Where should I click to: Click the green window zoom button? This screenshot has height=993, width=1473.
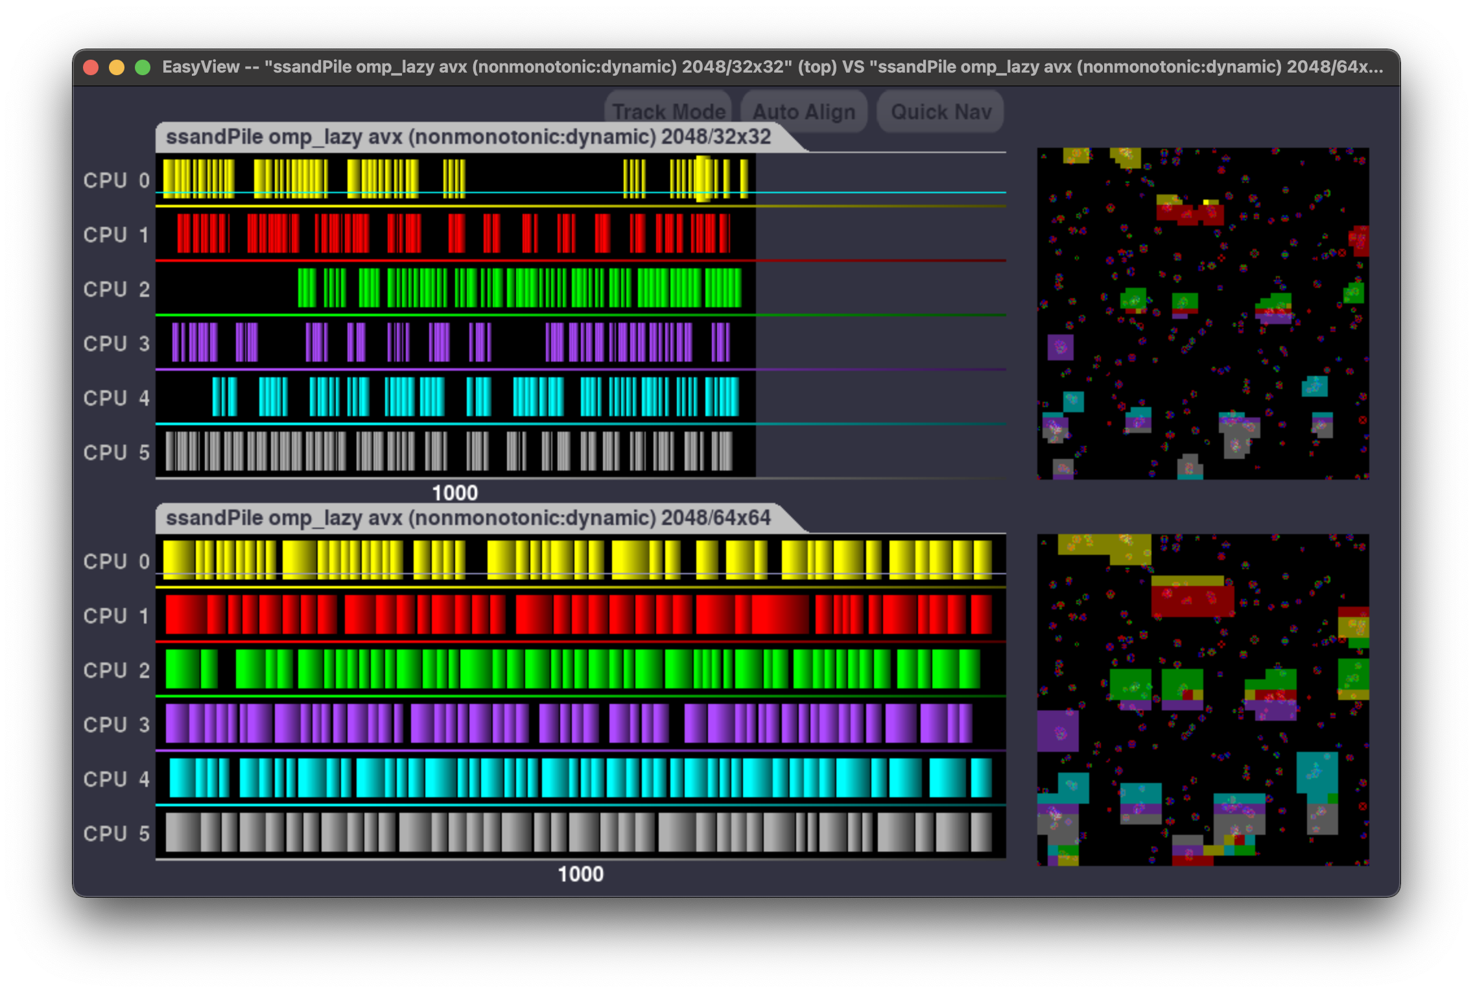pyautogui.click(x=143, y=67)
